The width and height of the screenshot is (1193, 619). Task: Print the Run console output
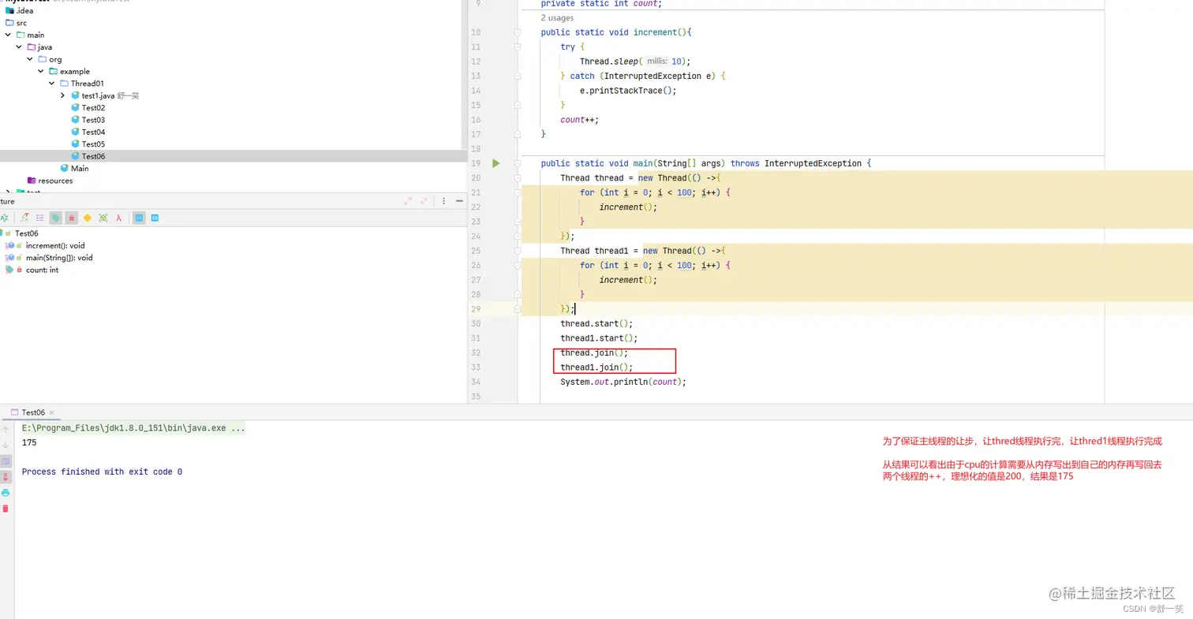coord(6,493)
